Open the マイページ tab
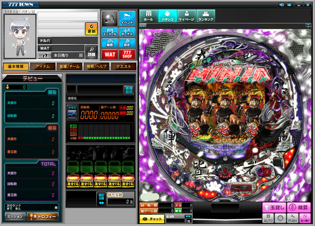 tap(186, 16)
